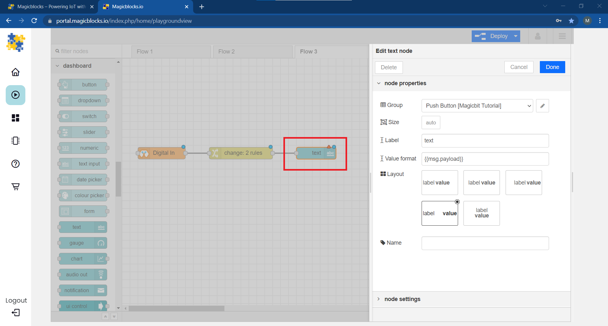This screenshot has width=608, height=326.
Task: Click the Devices icon in the sidebar
Action: pyautogui.click(x=15, y=141)
